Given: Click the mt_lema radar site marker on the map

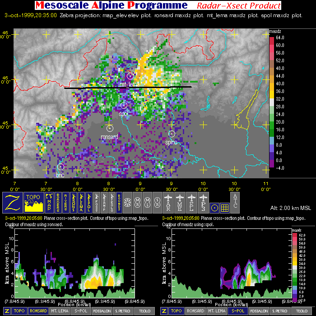Looking at the screenshot, I should (130, 76).
